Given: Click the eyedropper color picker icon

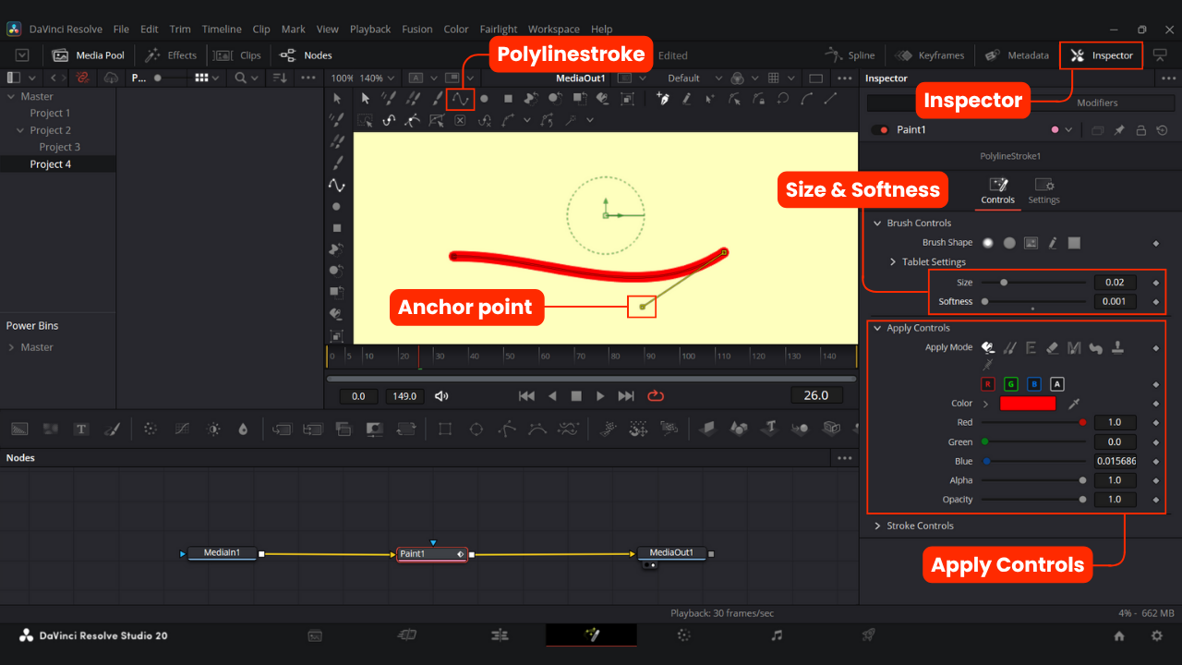Looking at the screenshot, I should pyautogui.click(x=1074, y=404).
